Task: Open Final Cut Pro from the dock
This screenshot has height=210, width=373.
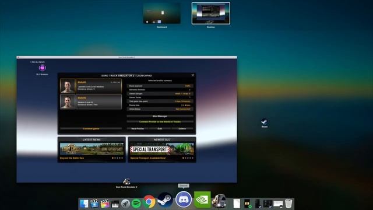Action: (x=105, y=204)
